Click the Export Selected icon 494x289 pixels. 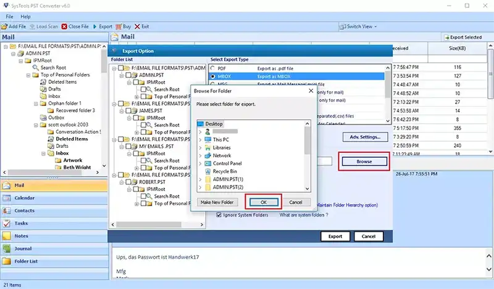coord(446,37)
